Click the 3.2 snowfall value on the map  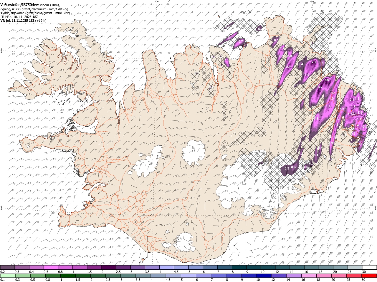[321, 87]
